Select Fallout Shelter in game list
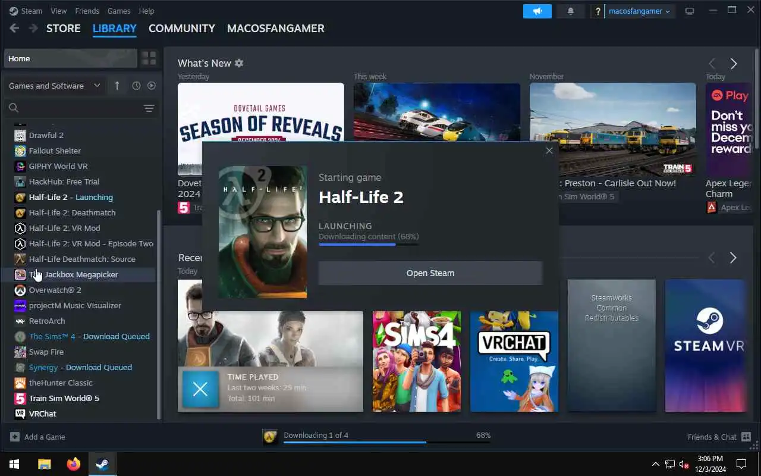 pos(80,151)
